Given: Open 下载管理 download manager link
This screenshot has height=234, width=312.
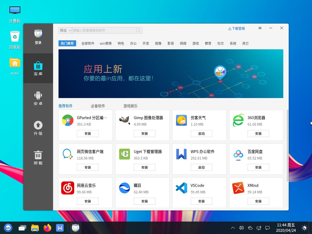Looking at the screenshot, I should [x=236, y=28].
